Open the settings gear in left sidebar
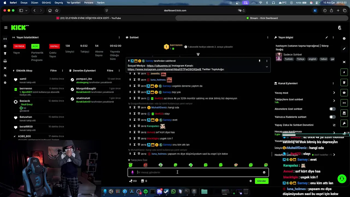The width and height of the screenshot is (350, 197). click(5, 83)
